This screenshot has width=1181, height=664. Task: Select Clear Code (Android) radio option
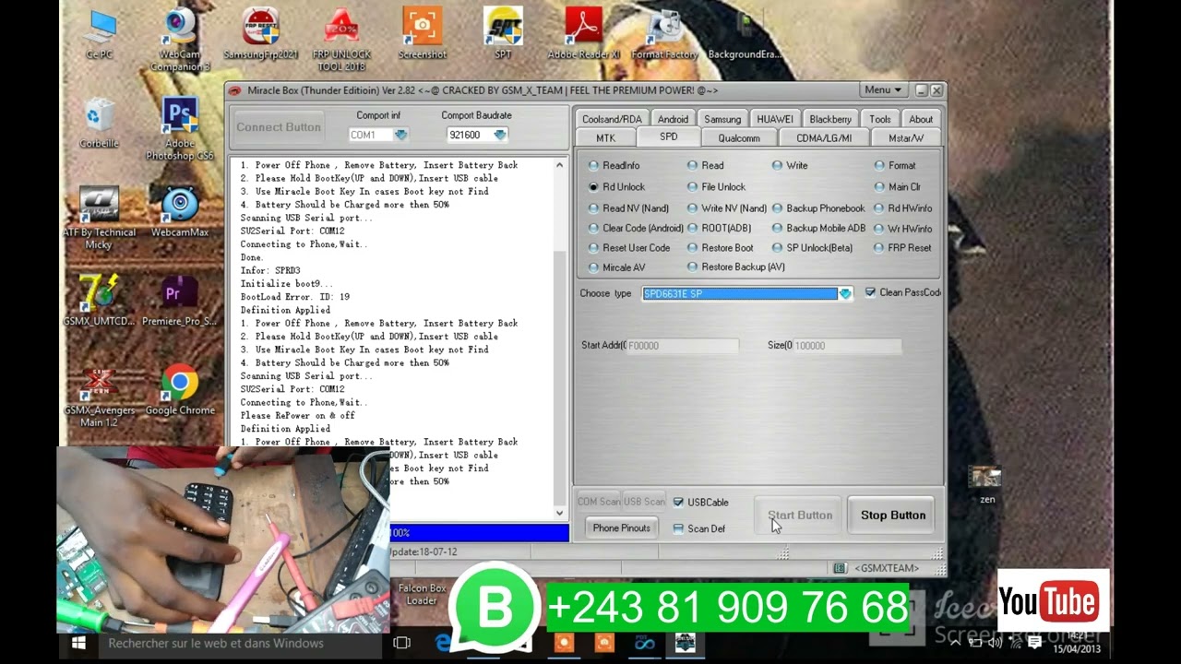[x=636, y=228]
